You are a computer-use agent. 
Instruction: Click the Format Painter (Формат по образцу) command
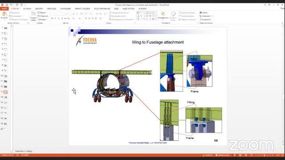[19, 19]
